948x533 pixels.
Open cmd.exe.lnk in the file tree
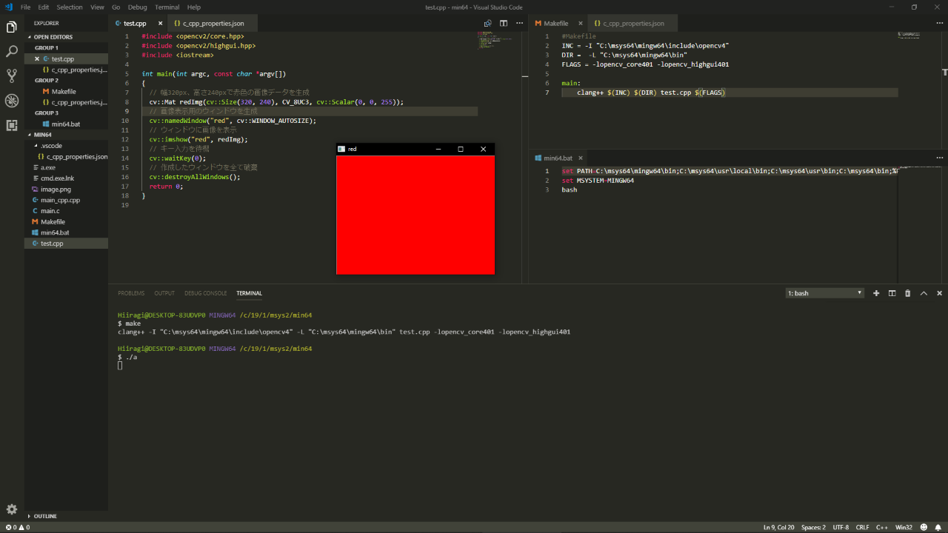(x=66, y=178)
